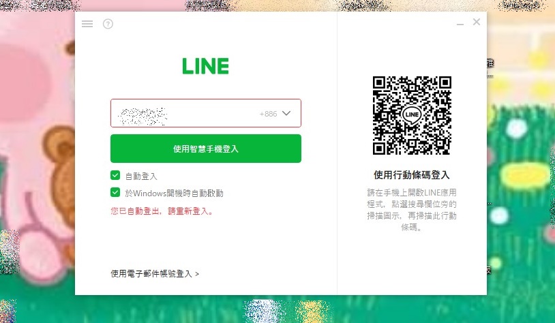Expand the country code chevron arrow
Image resolution: width=555 pixels, height=323 pixels.
[x=286, y=113]
